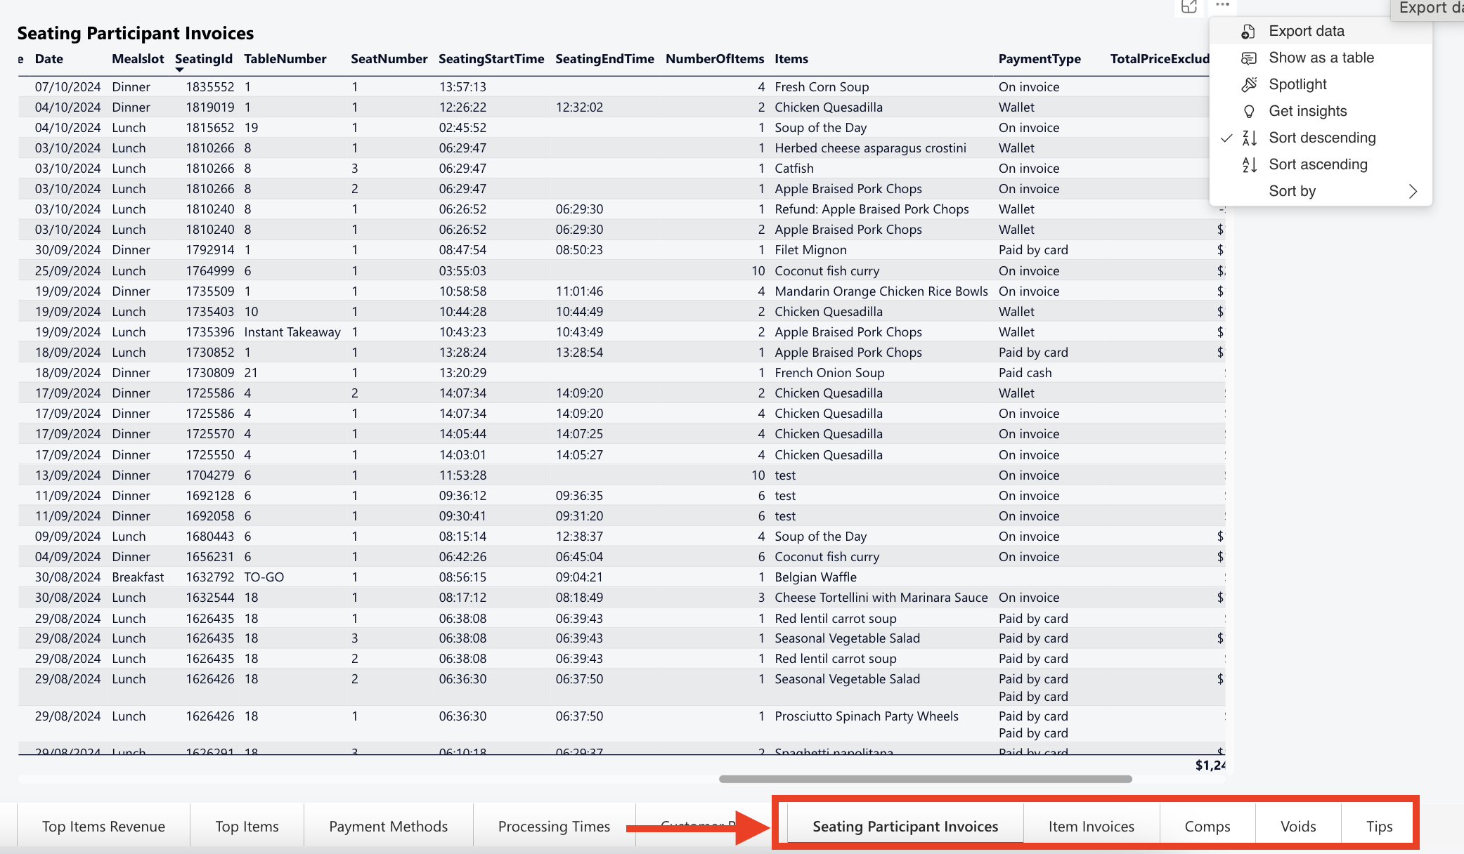Click the 'Breakfast' mealslot cell

[x=138, y=577]
